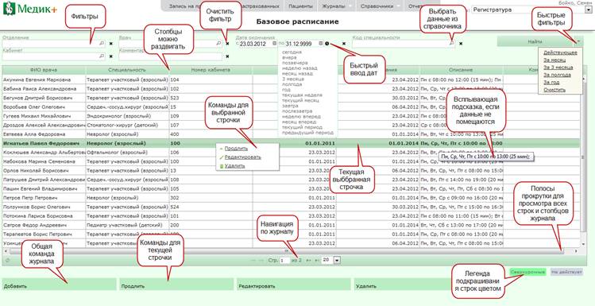595x306 pixels.
Task: Pick текущая неделя in quick date list
Action: click(302, 95)
